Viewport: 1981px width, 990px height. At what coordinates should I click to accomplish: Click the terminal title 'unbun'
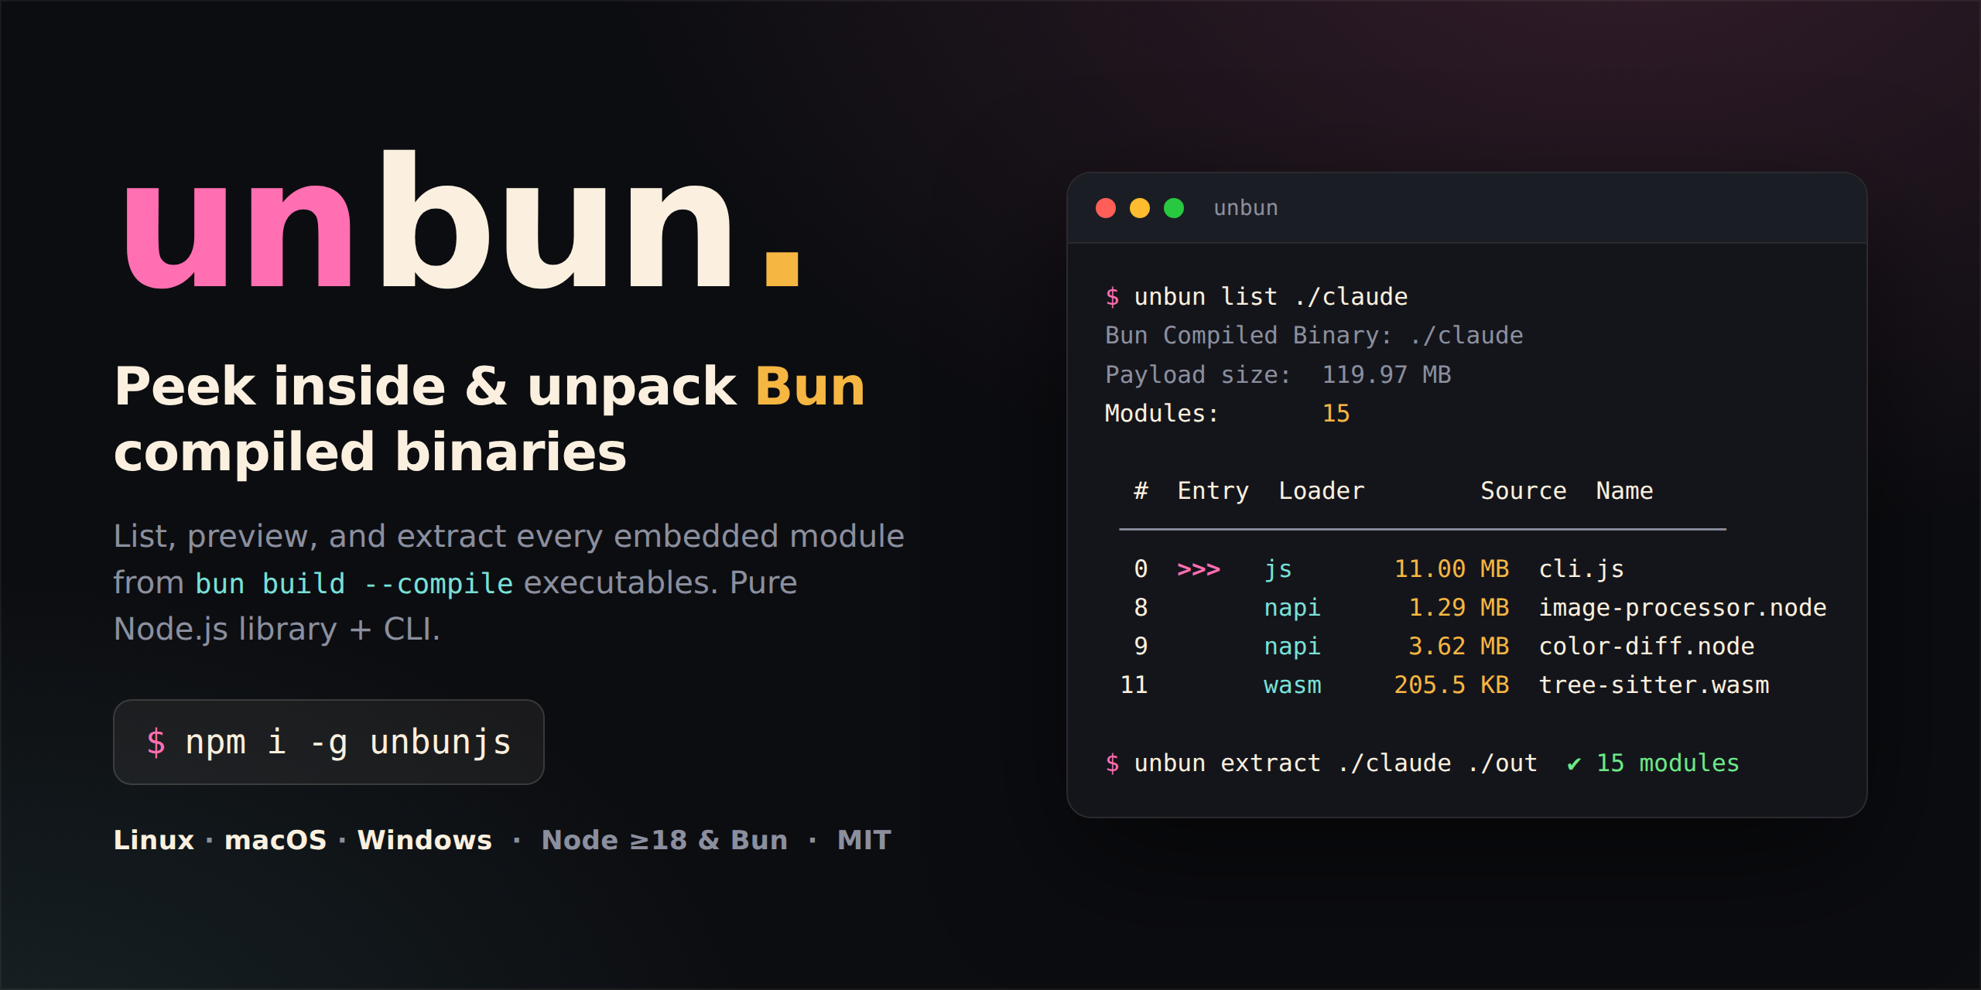1246,208
